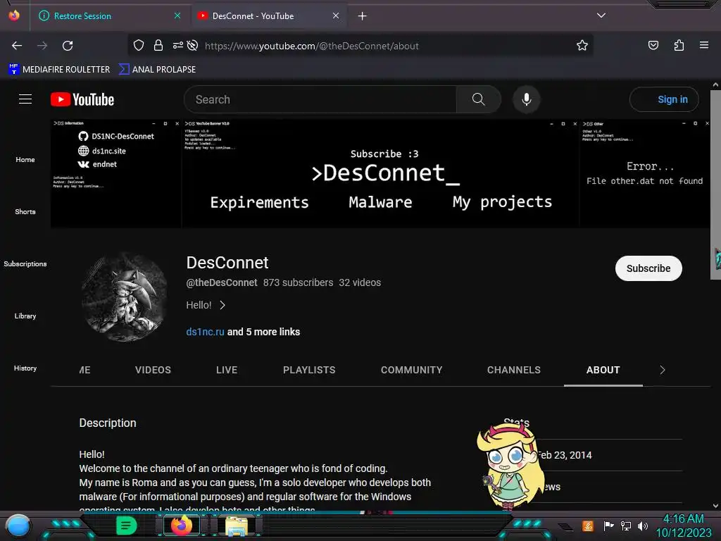This screenshot has height=541, width=721.
Task: Open Home in the YouTube sidebar
Action: coord(25,160)
